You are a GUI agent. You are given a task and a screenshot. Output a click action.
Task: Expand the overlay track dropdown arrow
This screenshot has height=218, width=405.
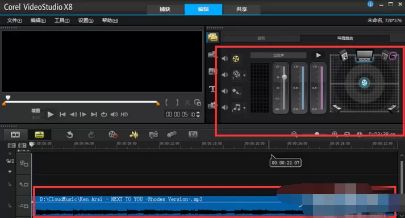click(244, 76)
